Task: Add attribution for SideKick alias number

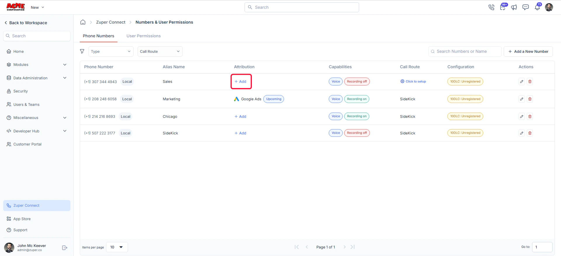Action: point(240,133)
